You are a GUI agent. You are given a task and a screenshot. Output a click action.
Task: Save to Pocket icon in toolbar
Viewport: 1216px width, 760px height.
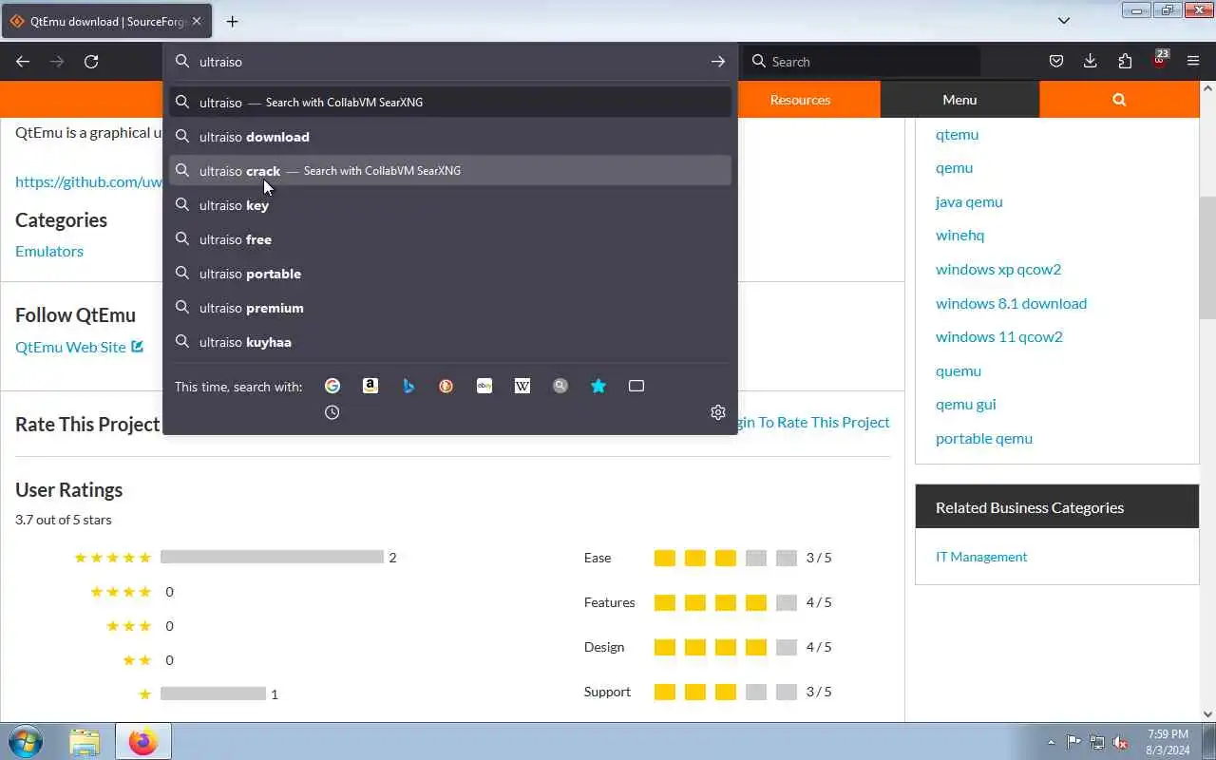tap(1056, 62)
